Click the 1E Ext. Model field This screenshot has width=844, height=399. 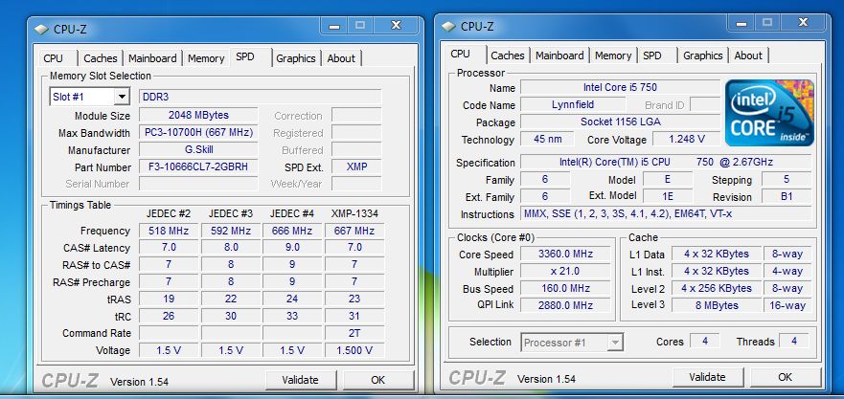(668, 196)
